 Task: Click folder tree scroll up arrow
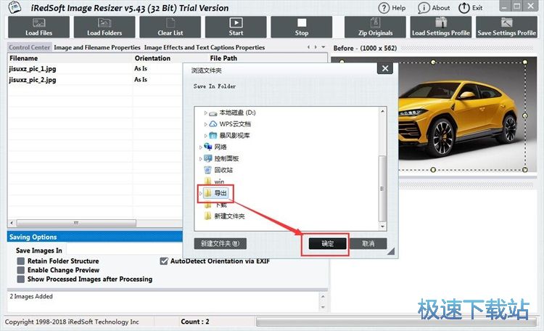[382, 112]
